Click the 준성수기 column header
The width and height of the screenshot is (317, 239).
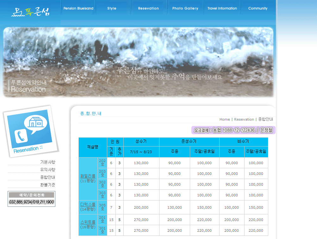[189, 142]
